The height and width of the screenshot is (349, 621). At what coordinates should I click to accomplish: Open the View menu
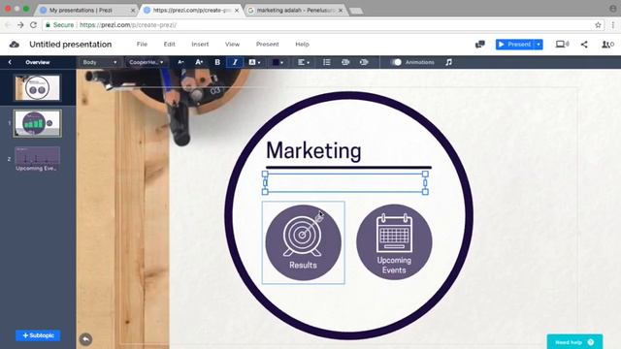232,45
